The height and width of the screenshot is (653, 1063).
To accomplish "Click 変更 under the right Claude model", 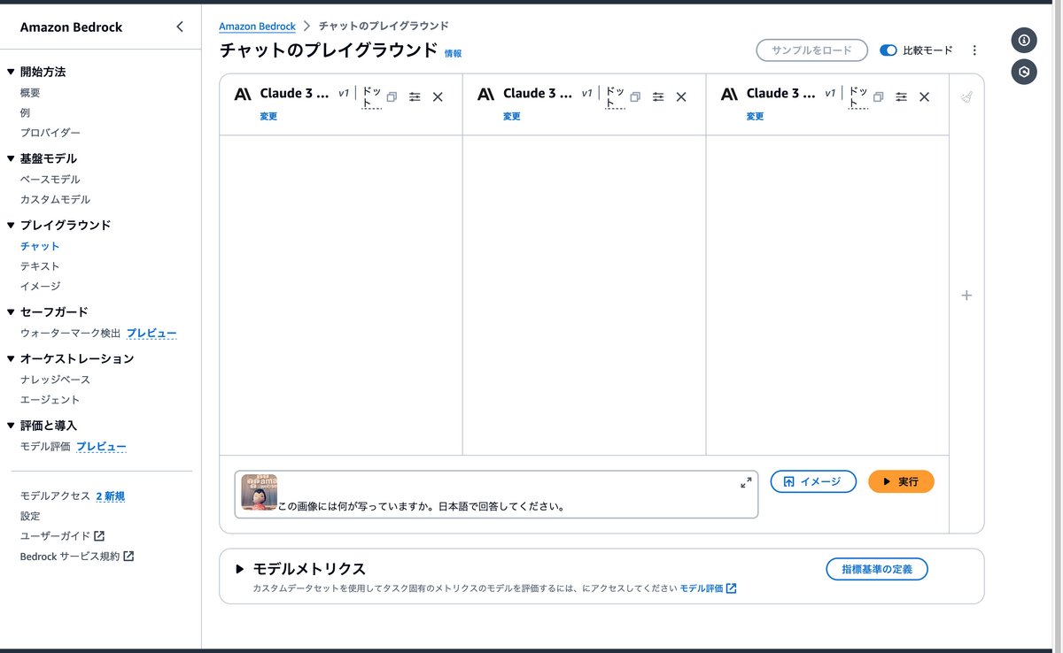I will tap(755, 117).
